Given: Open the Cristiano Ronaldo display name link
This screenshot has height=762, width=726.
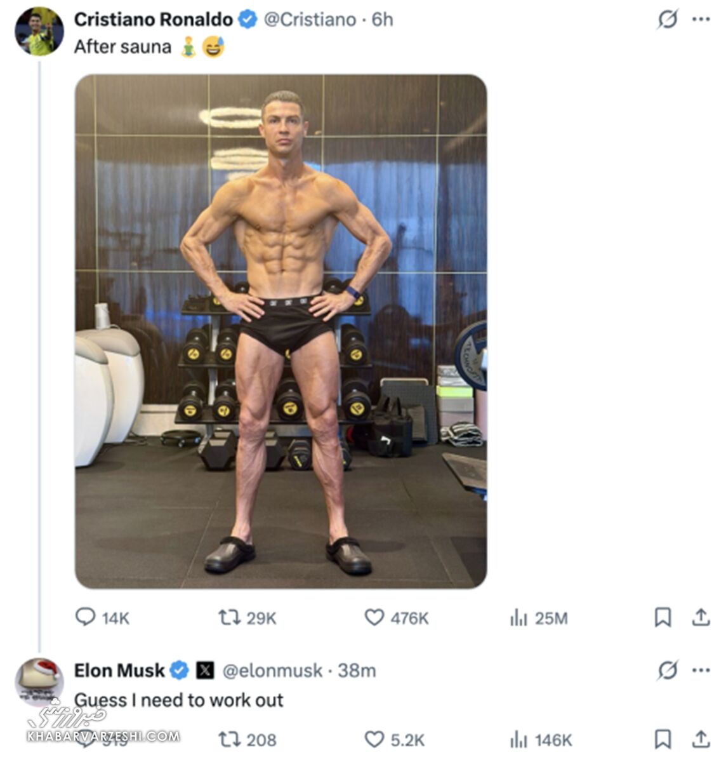Looking at the screenshot, I should coord(153,20).
